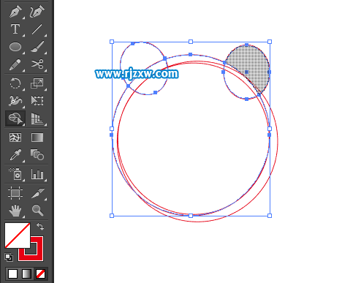342x283 pixels.
Task: Choose the Rotate tool
Action: (15, 83)
